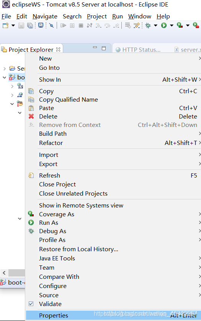Click the Debug bug toolbar icon
The width and height of the screenshot is (201, 321).
(x=148, y=25)
